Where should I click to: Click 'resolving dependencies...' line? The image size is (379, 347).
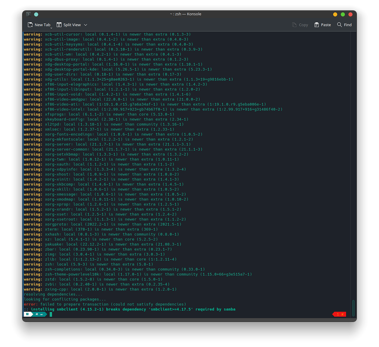53,294
